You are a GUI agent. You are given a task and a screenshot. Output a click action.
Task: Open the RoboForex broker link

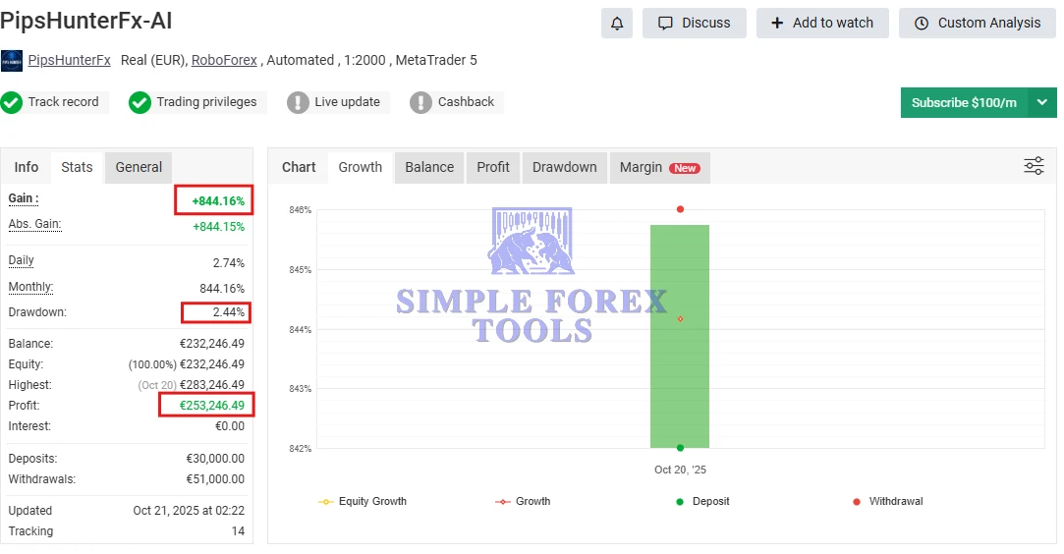coord(224,61)
